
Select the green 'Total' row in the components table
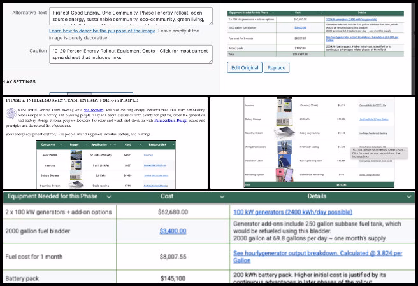319,184
